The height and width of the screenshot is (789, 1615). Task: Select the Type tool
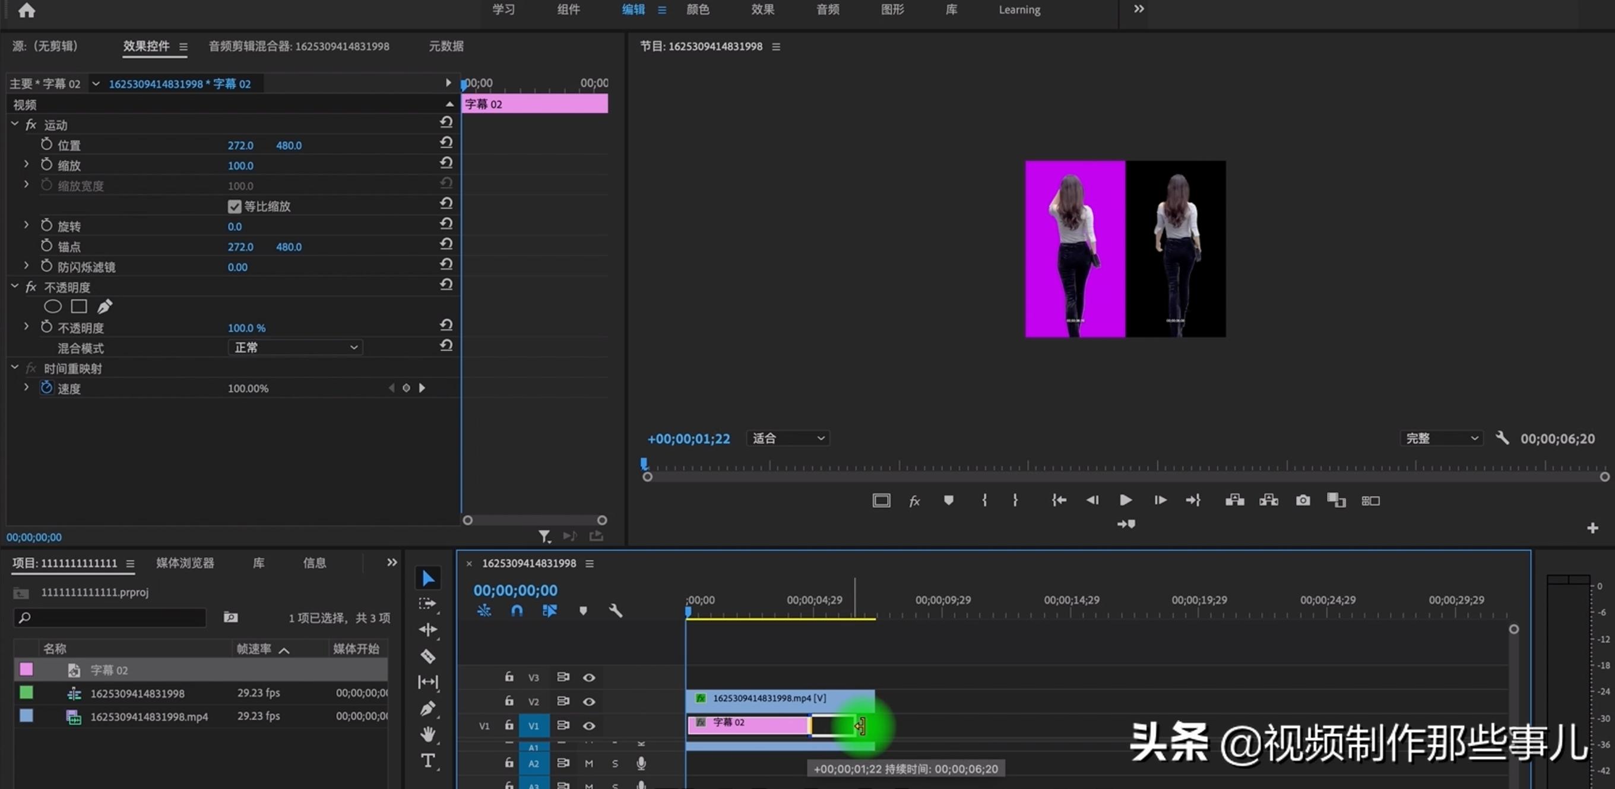click(x=428, y=761)
